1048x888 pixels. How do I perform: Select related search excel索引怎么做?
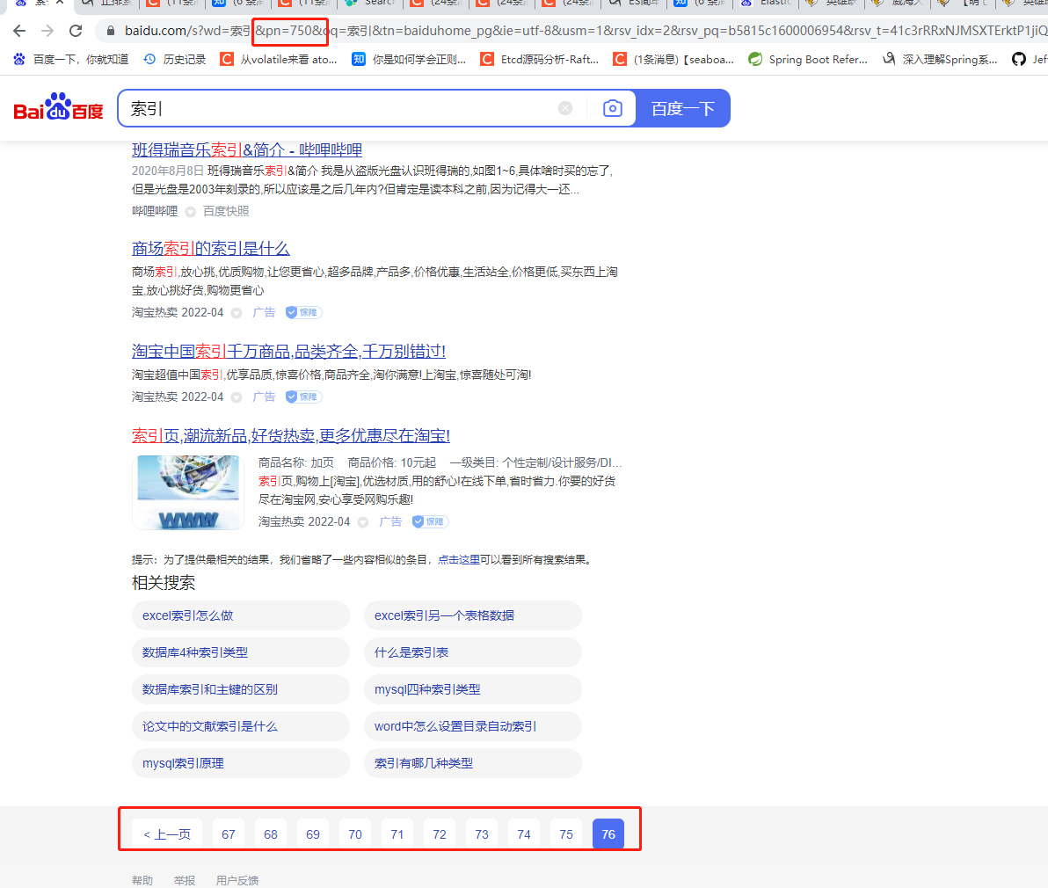point(241,615)
